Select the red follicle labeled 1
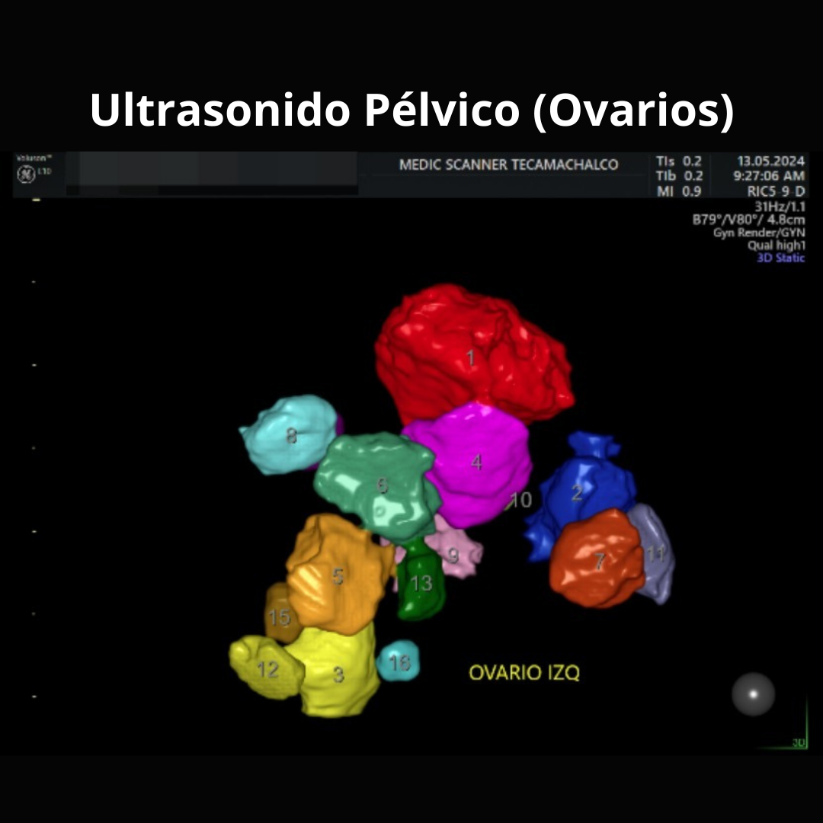This screenshot has width=823, height=823. point(470,356)
